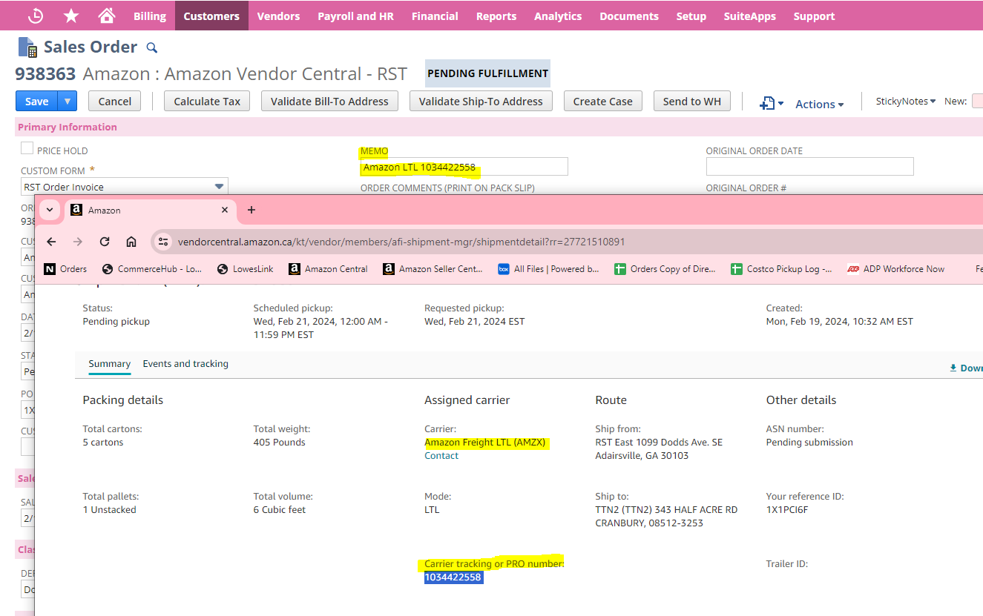Open the Orders Copy of Direct bookmark
The height and width of the screenshot is (616, 983).
(665, 269)
